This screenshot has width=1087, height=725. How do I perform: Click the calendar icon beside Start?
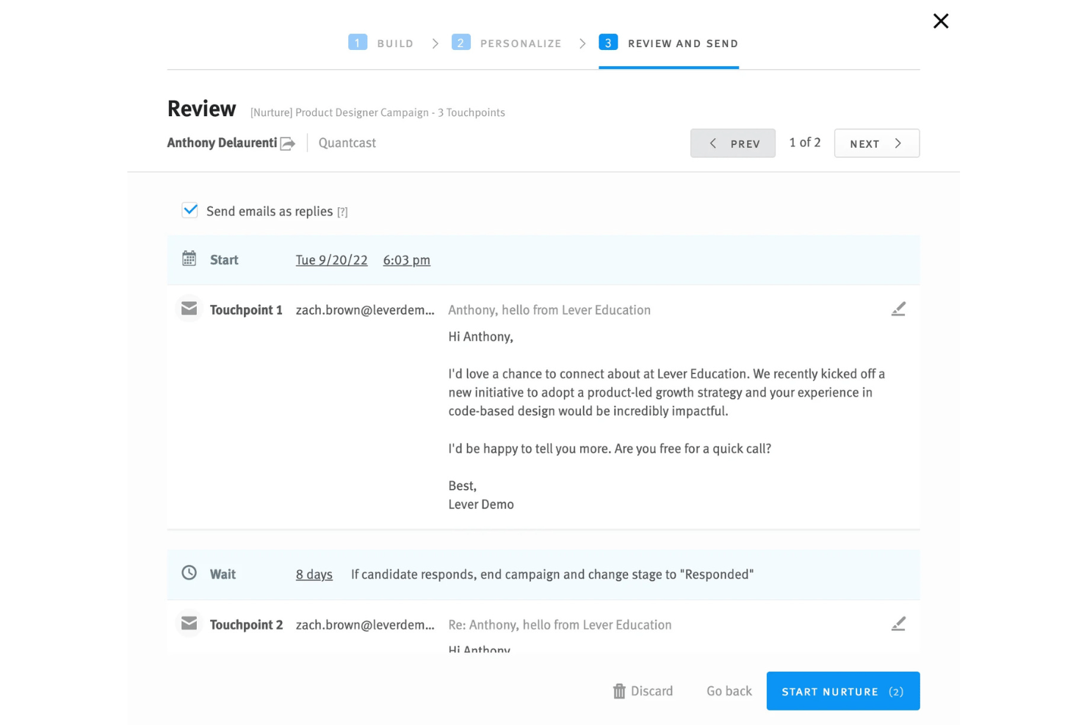189,259
